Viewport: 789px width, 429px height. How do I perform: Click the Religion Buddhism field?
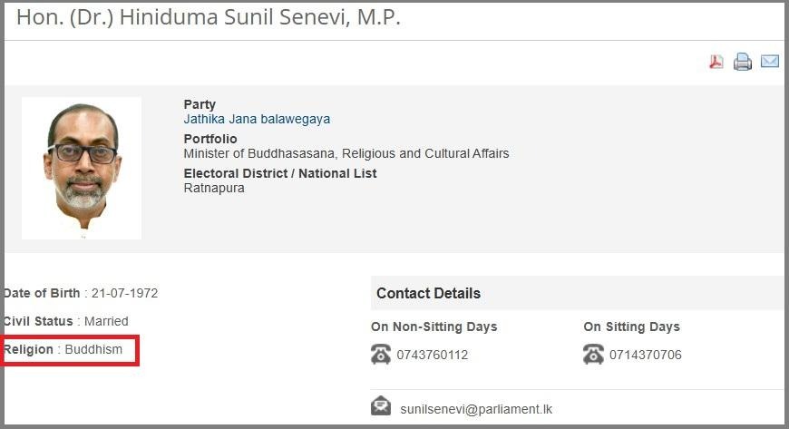click(x=70, y=349)
